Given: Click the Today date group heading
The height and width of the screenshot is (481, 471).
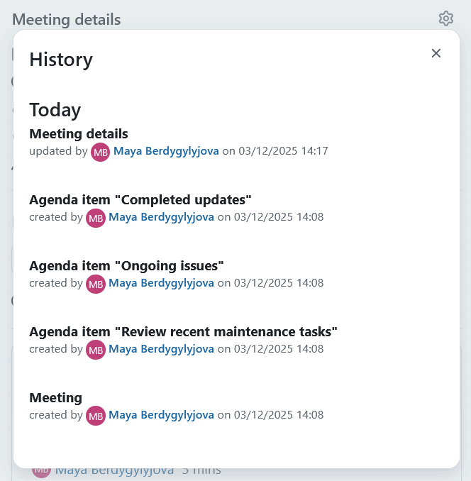Looking at the screenshot, I should click(55, 110).
